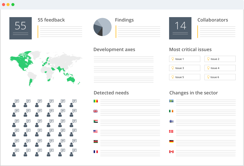The width and height of the screenshot is (244, 166).
Task: Click the Findings pie chart
Action: (102, 27)
